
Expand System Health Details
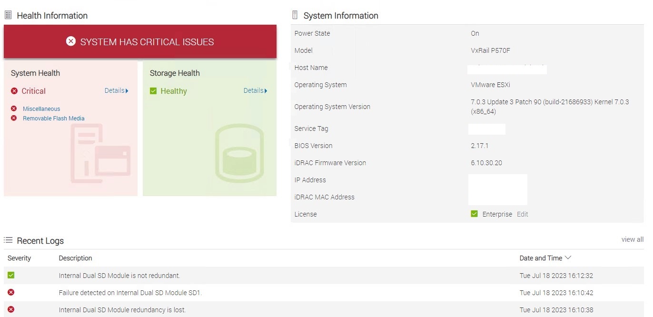click(x=116, y=90)
